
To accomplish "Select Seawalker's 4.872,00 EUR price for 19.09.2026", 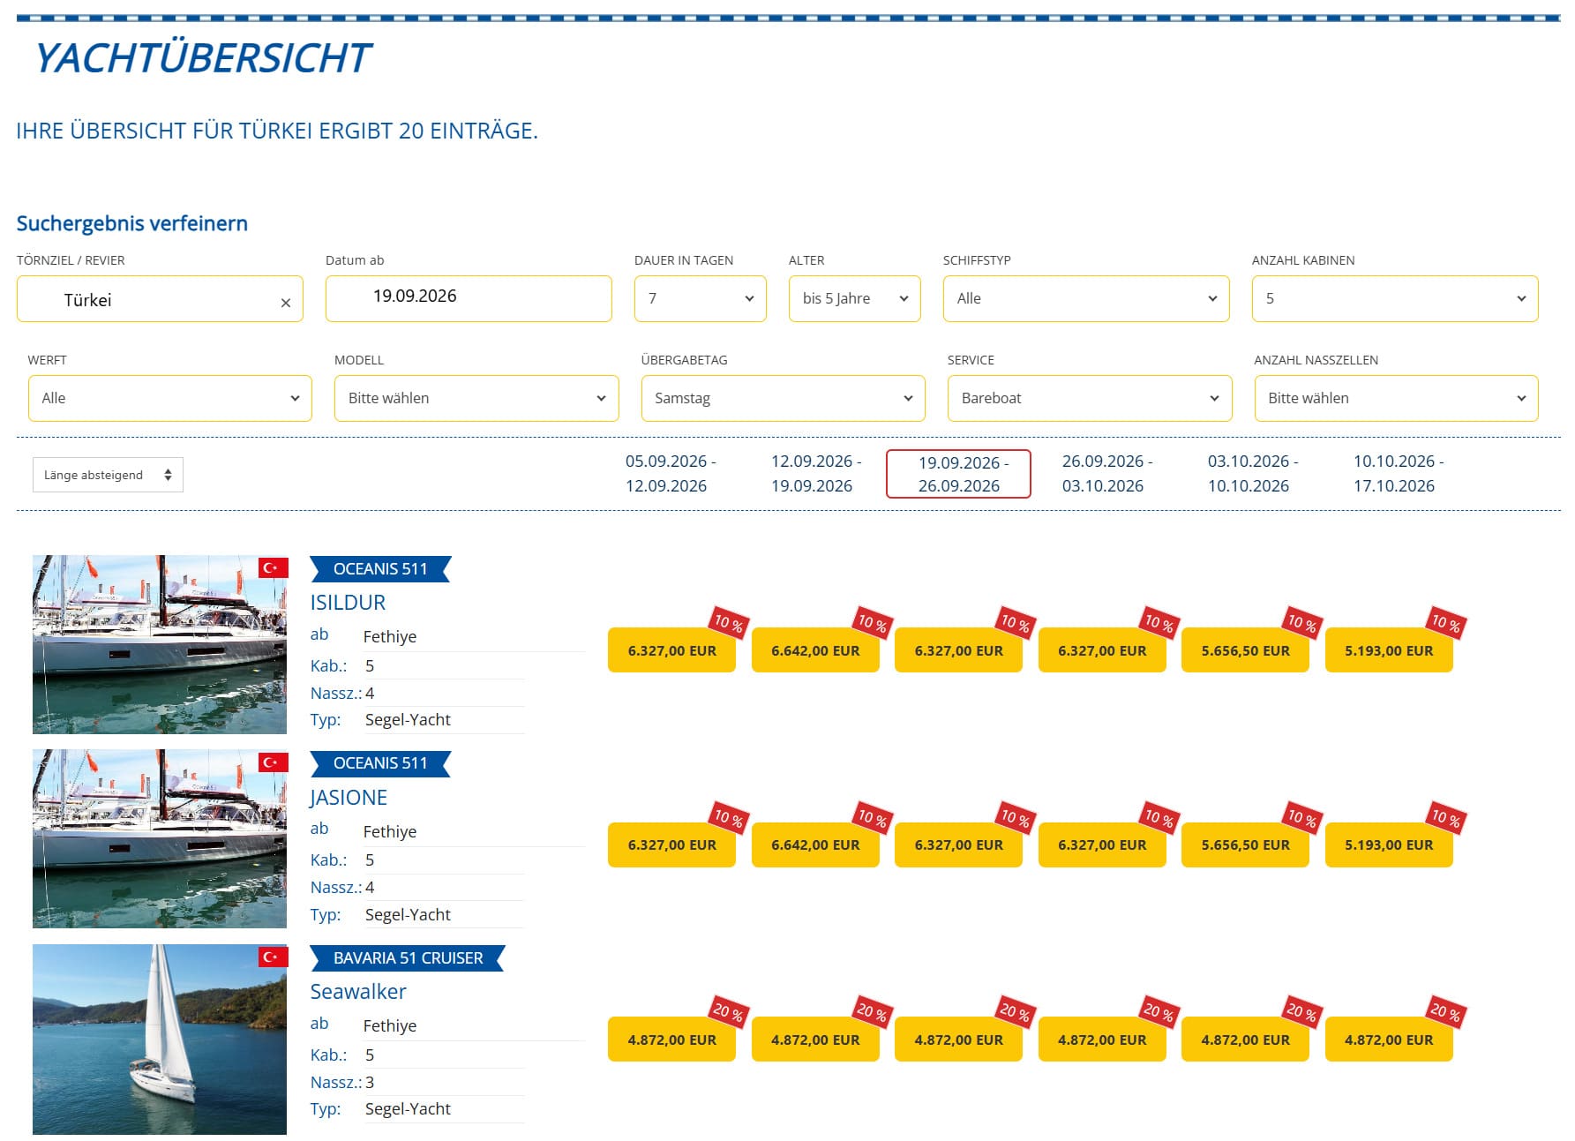I will tap(958, 1040).
